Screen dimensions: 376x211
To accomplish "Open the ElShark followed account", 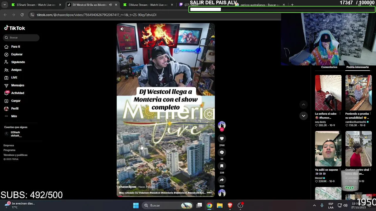I will point(13,134).
